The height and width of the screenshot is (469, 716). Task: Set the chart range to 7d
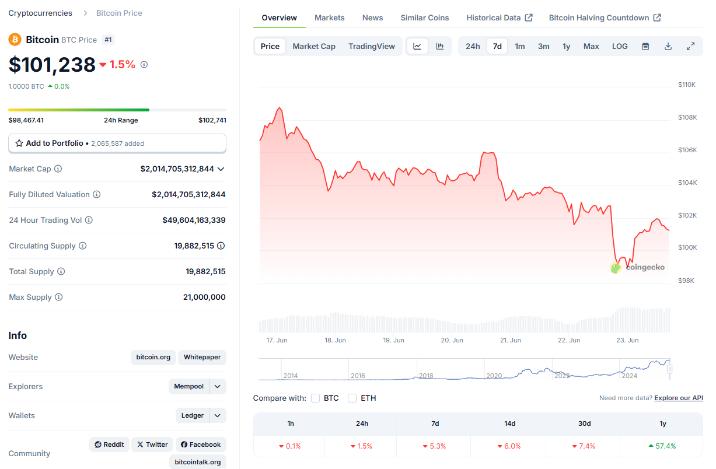pyautogui.click(x=497, y=46)
